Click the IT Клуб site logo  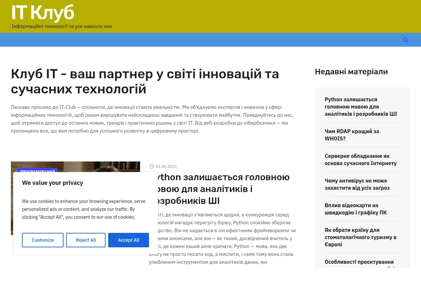coord(43,13)
